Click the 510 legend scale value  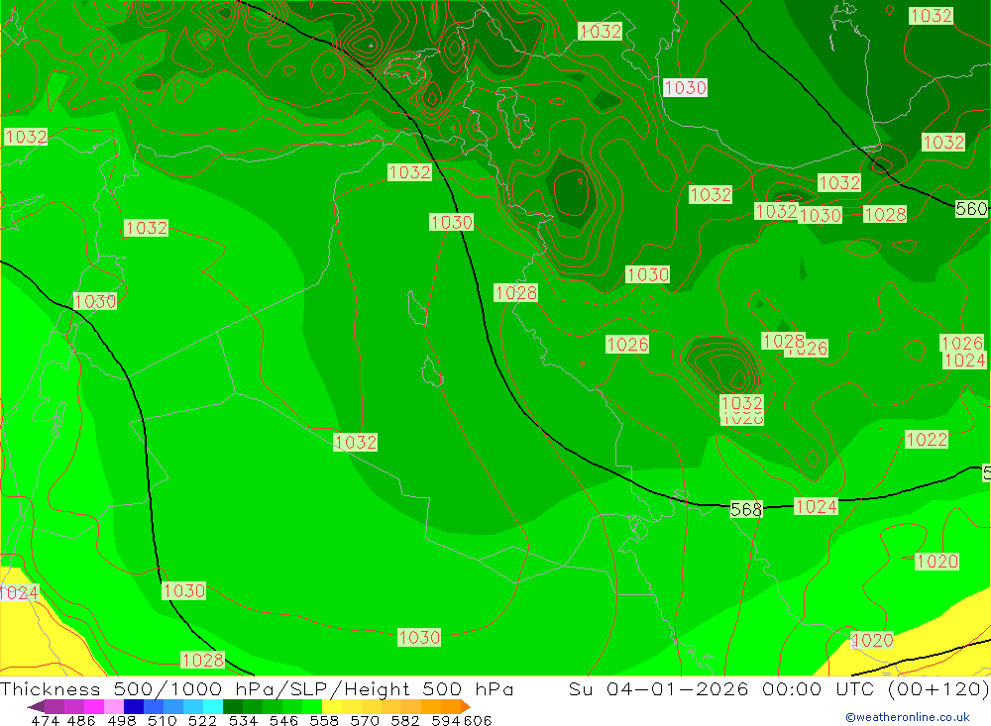point(162,720)
